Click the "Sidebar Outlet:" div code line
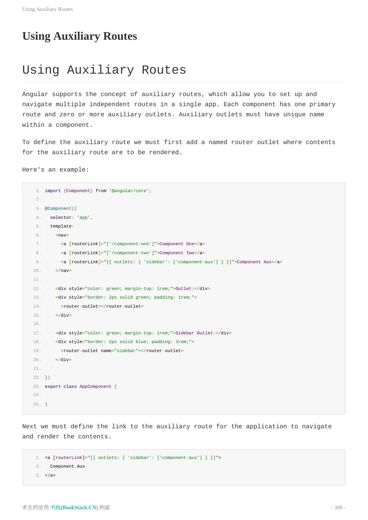This screenshot has width=368, height=520. tap(143, 333)
